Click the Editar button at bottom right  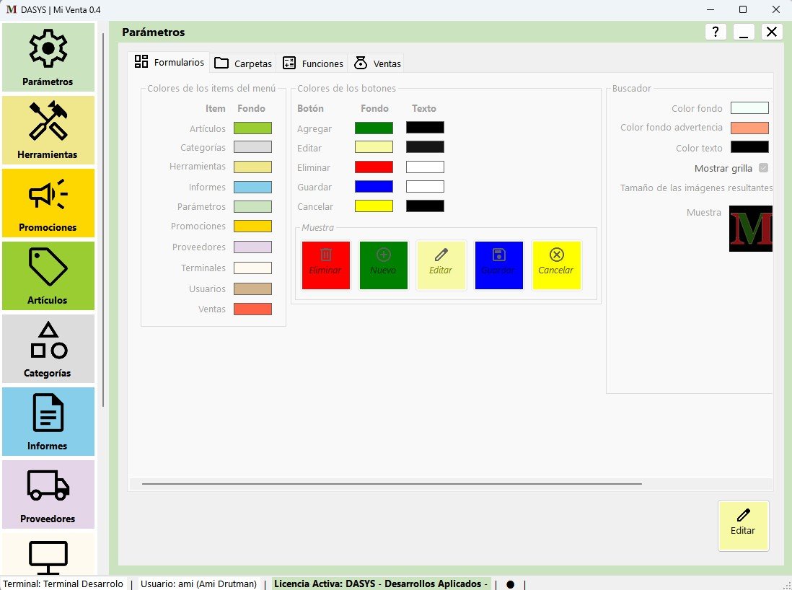click(x=743, y=526)
